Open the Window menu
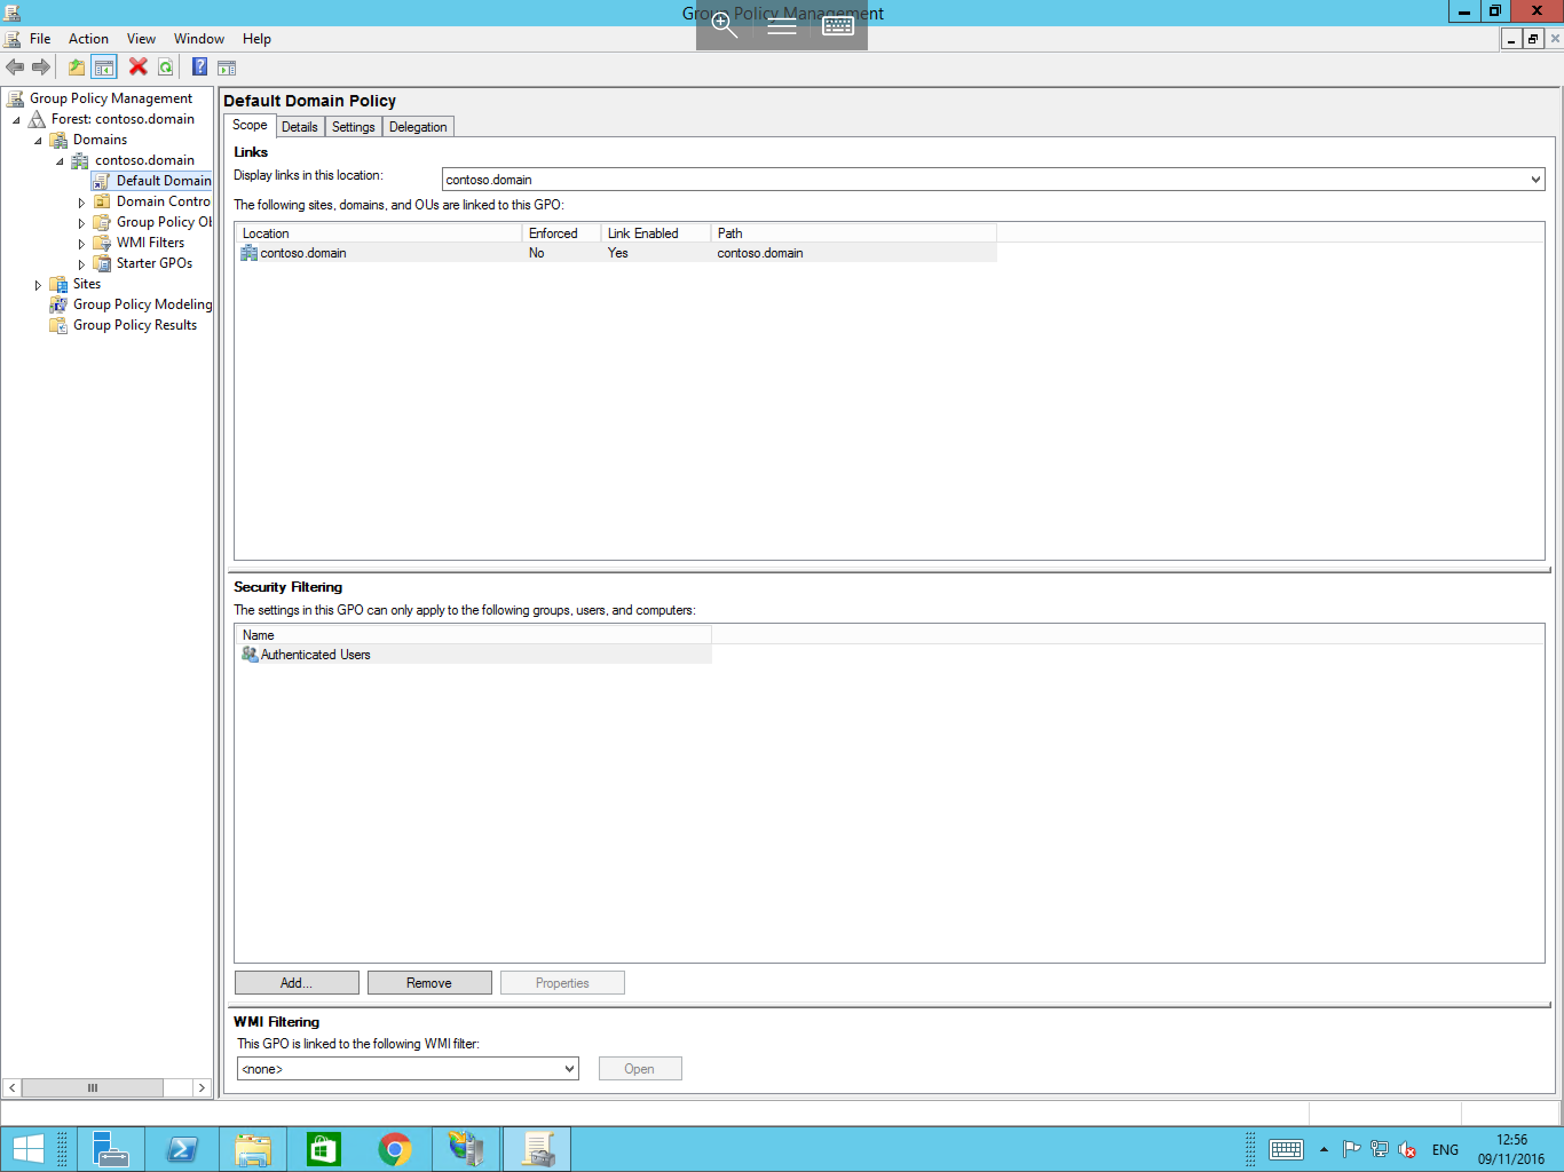Screen dimensions: 1564x1172 coord(199,39)
